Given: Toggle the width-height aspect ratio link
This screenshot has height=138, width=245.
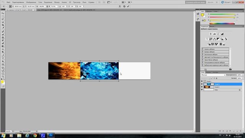Looking at the screenshot, I should 47,7.
